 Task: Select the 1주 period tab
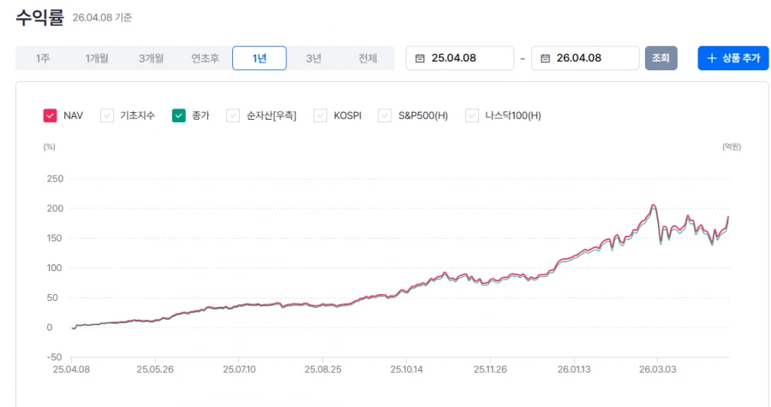pos(43,58)
